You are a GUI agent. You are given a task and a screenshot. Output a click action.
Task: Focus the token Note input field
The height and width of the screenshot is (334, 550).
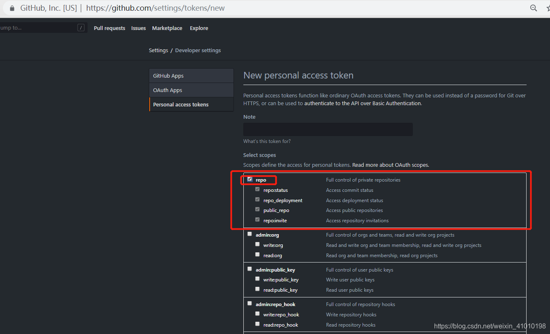click(x=328, y=129)
